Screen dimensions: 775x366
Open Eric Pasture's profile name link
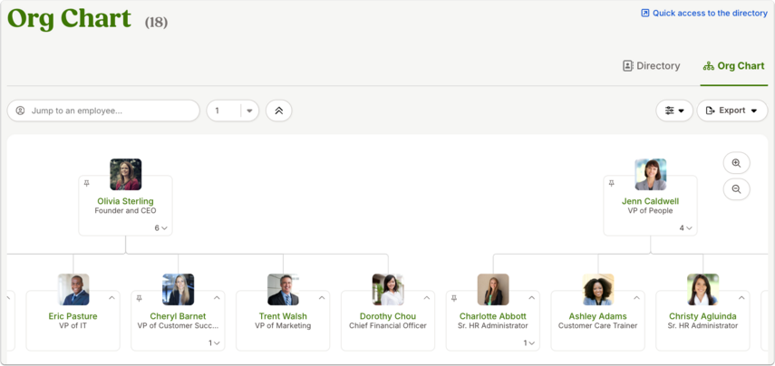(x=73, y=316)
